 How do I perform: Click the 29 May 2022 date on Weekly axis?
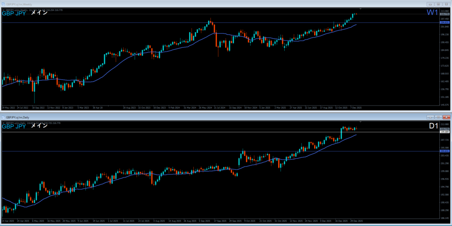click(8, 108)
